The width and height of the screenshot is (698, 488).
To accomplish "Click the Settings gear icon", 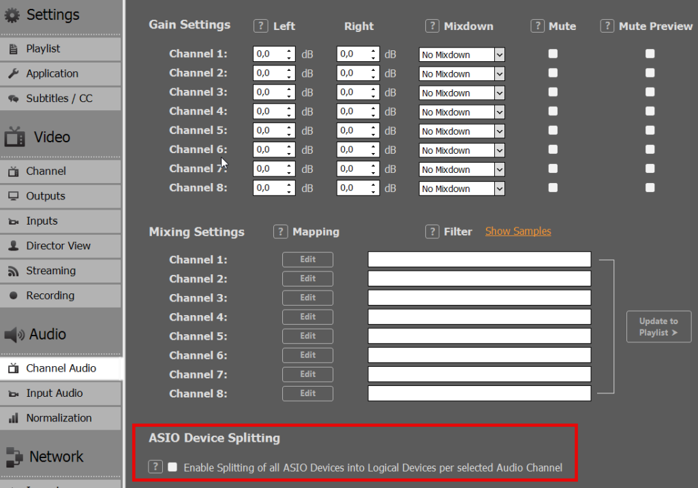I will click(12, 15).
